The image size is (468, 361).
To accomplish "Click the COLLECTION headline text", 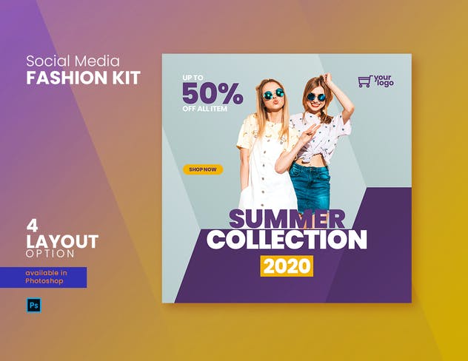I will (x=287, y=240).
